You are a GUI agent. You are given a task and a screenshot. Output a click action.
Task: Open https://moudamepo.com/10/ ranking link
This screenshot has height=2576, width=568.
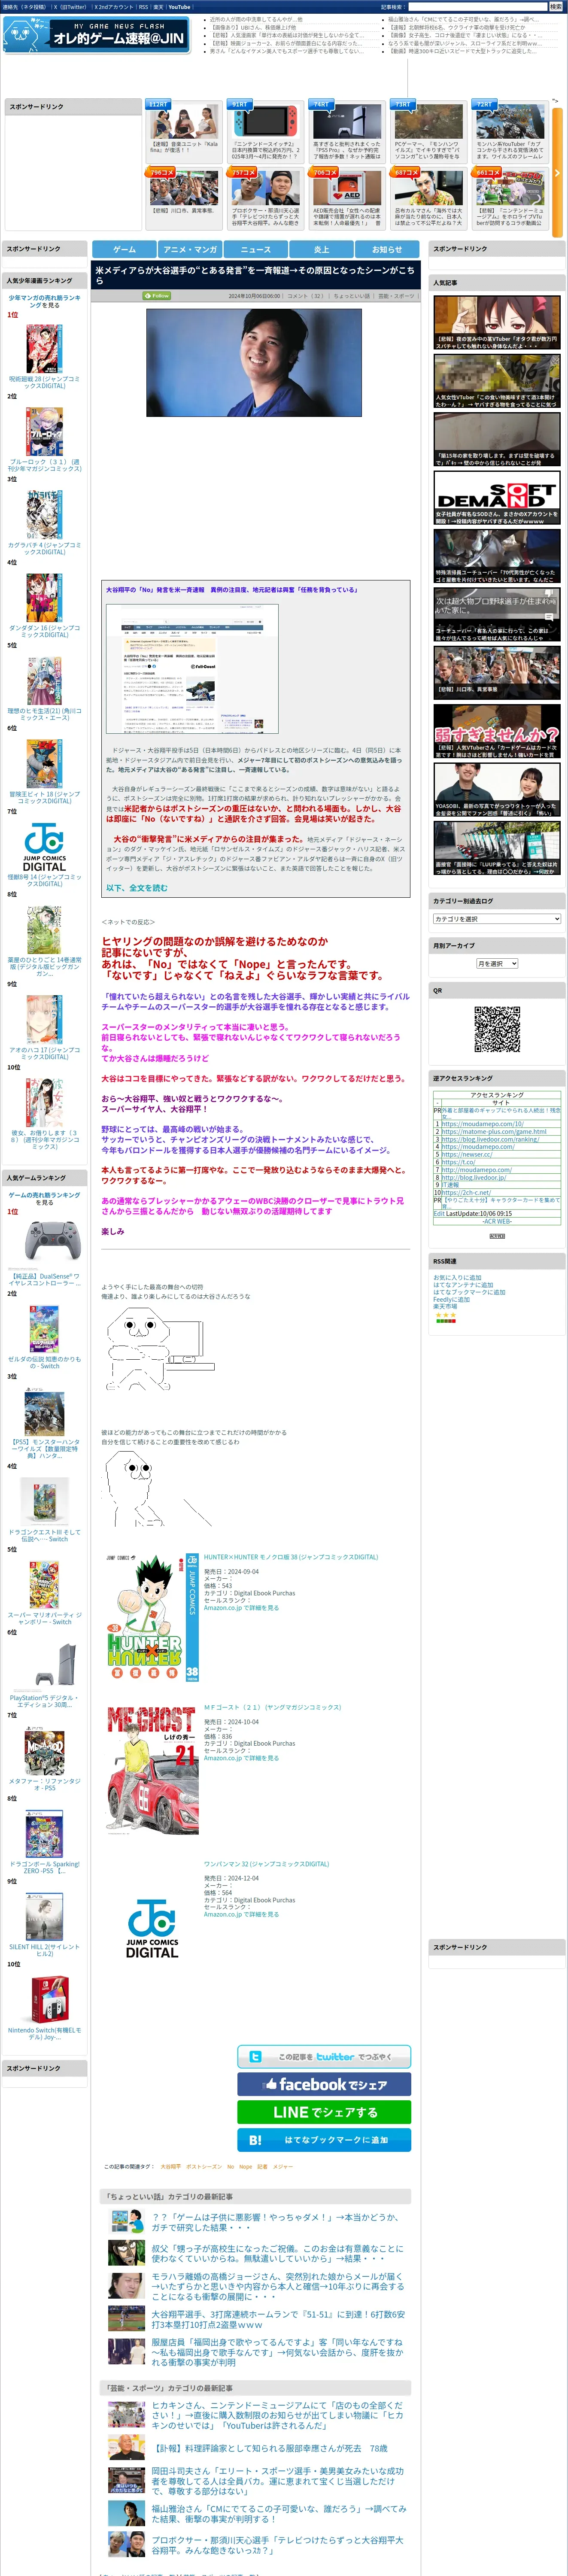pos(483,1123)
